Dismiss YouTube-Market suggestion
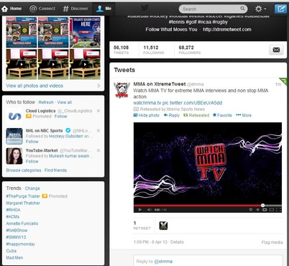 click(x=98, y=150)
